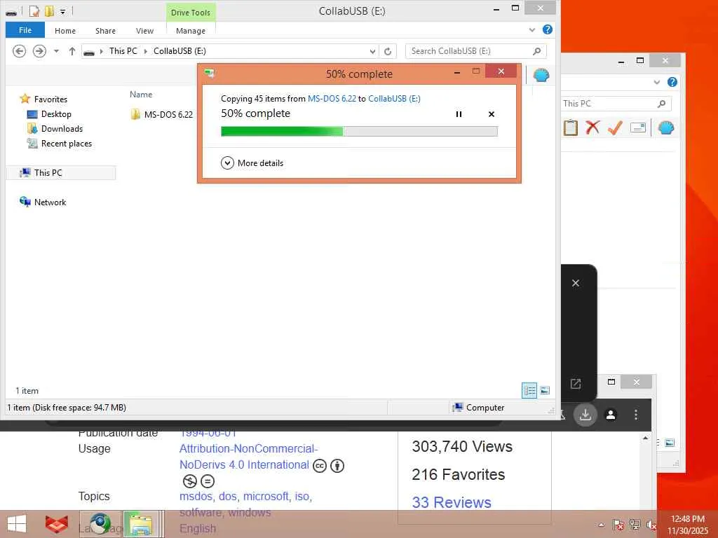Pause the file copy operation
Screen dimensions: 718x538
coord(459,114)
